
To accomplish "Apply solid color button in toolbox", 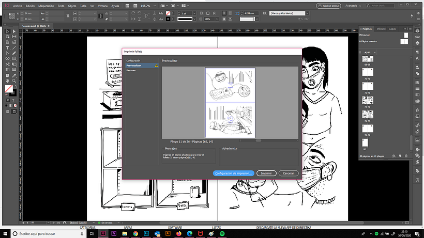I will click(6, 105).
